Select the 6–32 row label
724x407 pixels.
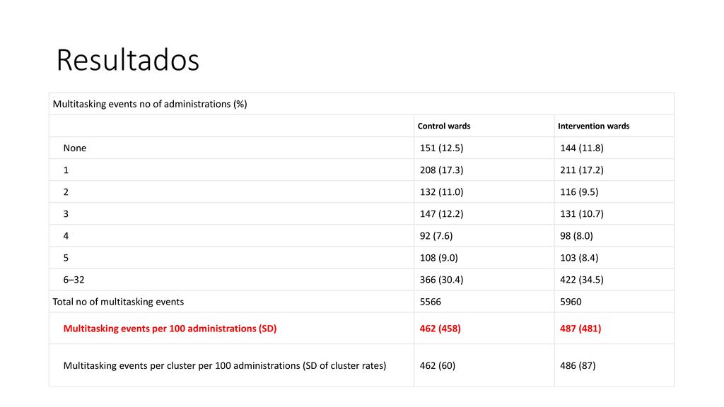click(74, 280)
